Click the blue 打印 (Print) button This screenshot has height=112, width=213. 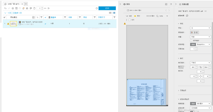[107, 8]
